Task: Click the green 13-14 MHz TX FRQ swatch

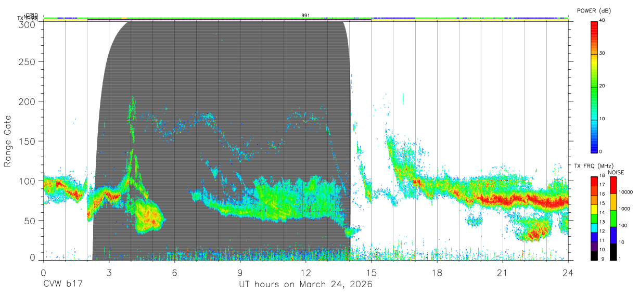Action: click(594, 219)
